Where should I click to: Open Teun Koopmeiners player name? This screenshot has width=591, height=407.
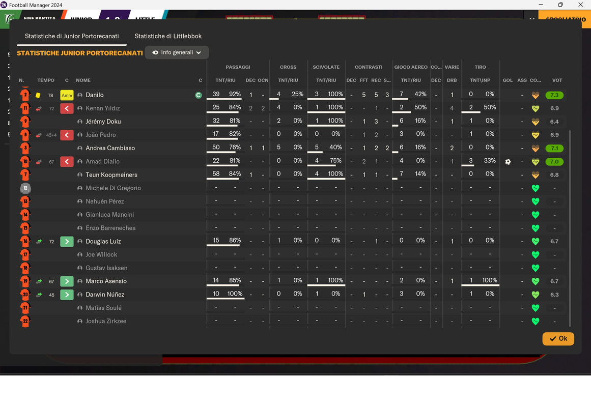coord(111,175)
